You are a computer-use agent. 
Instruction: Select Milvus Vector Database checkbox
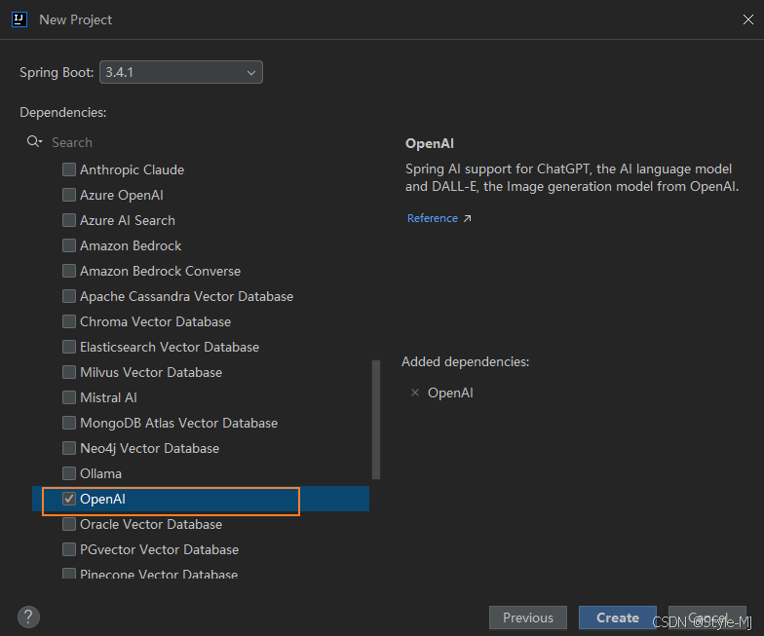pyautogui.click(x=69, y=372)
